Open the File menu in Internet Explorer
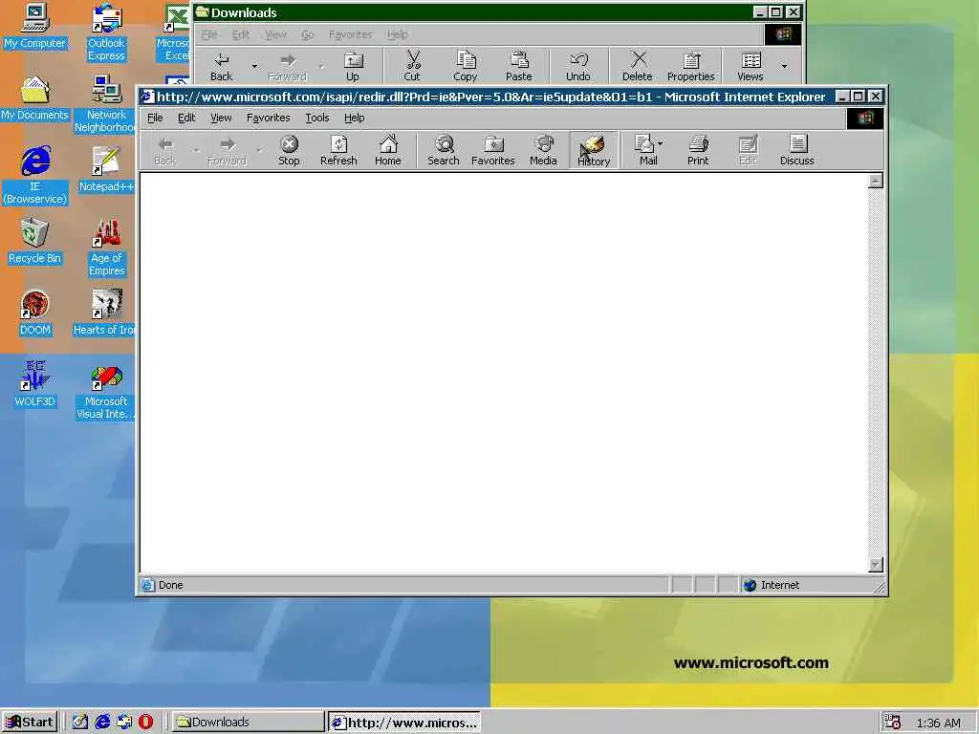Image resolution: width=979 pixels, height=734 pixels. click(155, 118)
